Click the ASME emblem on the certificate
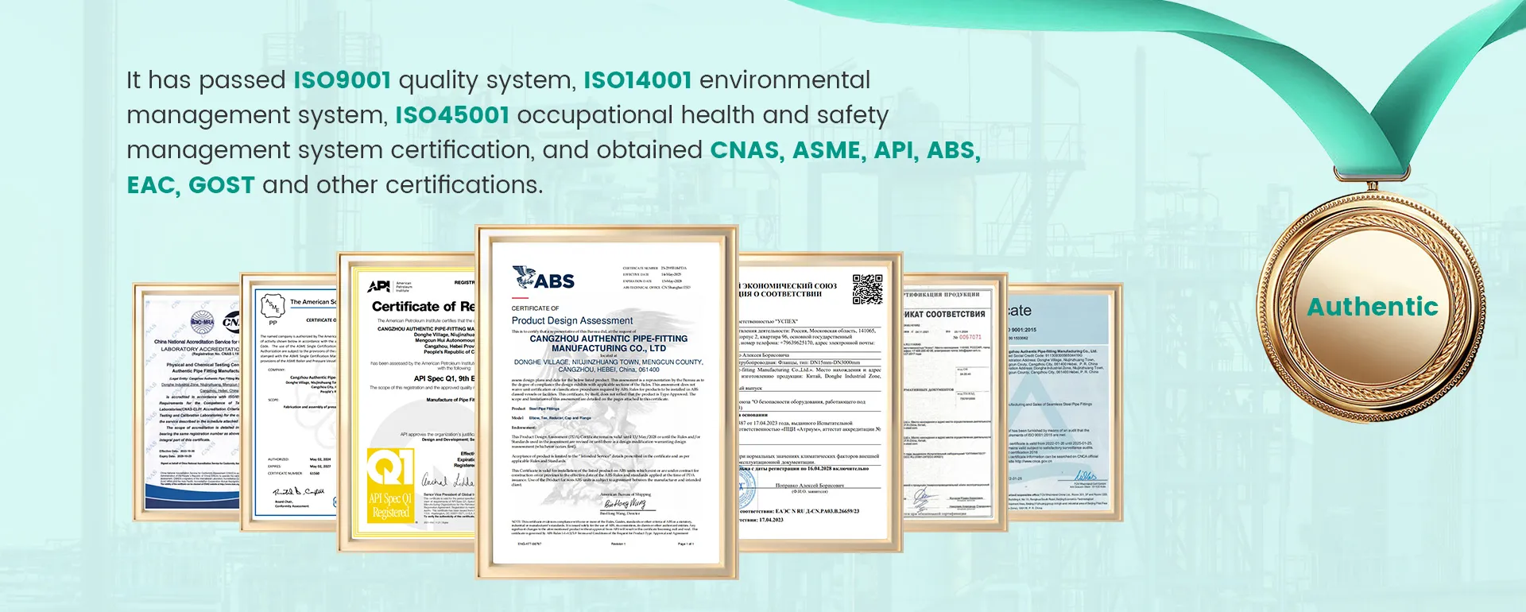 [x=273, y=305]
